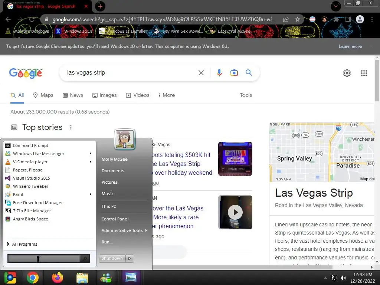Click Learn more on update banner
The height and width of the screenshot is (285, 380).
[x=350, y=46]
